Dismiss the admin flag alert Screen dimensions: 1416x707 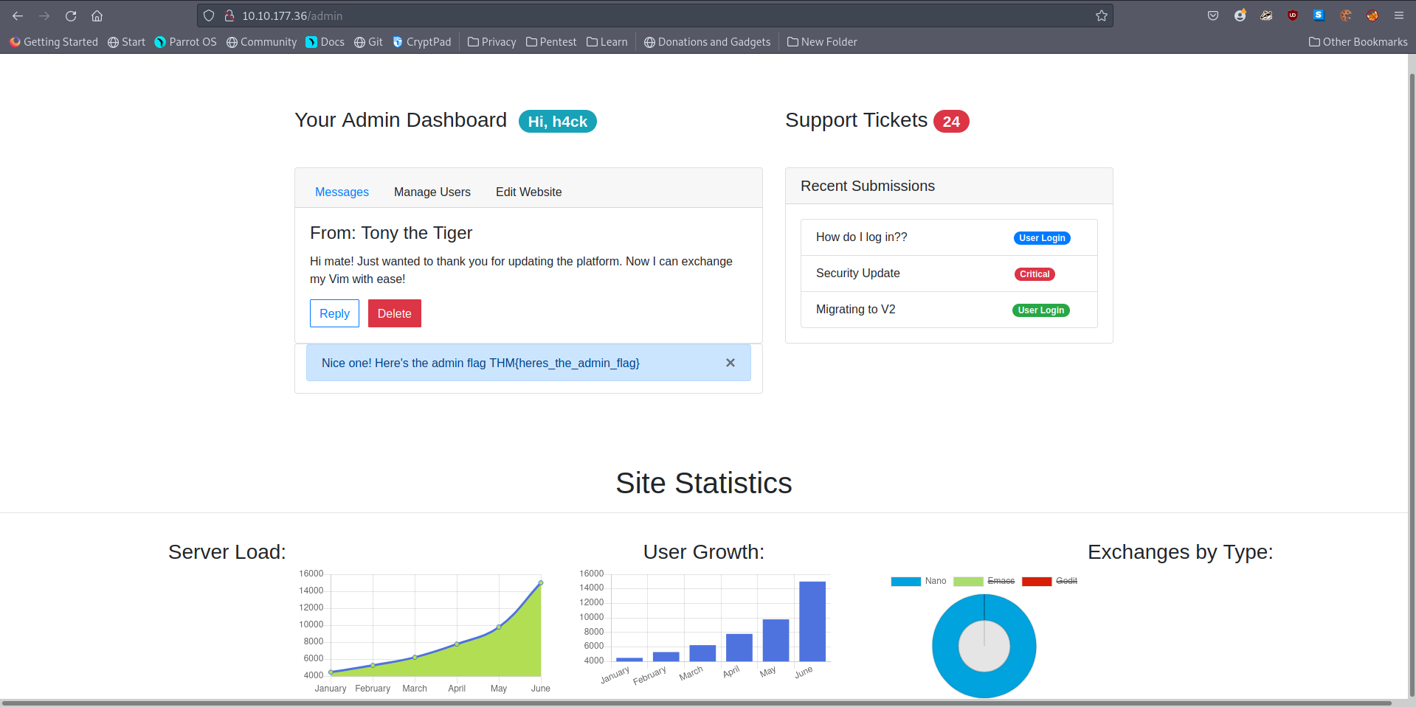point(730,363)
